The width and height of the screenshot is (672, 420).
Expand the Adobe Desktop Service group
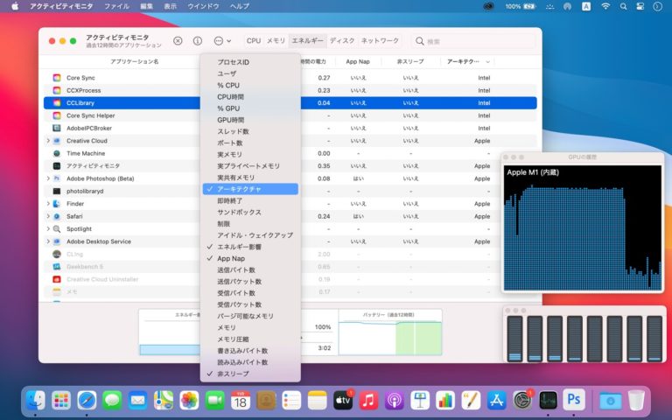click(x=48, y=241)
